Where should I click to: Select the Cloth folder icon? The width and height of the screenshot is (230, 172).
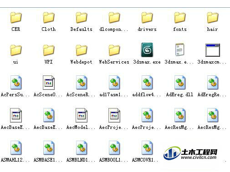tap(49, 18)
